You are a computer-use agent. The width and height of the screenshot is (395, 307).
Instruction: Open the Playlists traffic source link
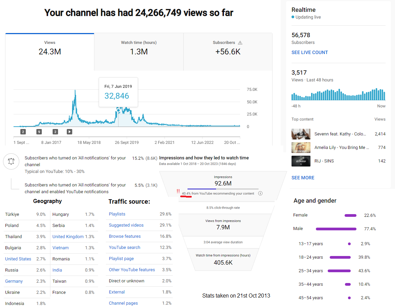click(x=117, y=214)
